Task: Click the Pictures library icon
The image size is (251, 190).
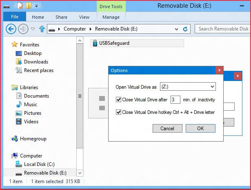Action: click(19, 113)
